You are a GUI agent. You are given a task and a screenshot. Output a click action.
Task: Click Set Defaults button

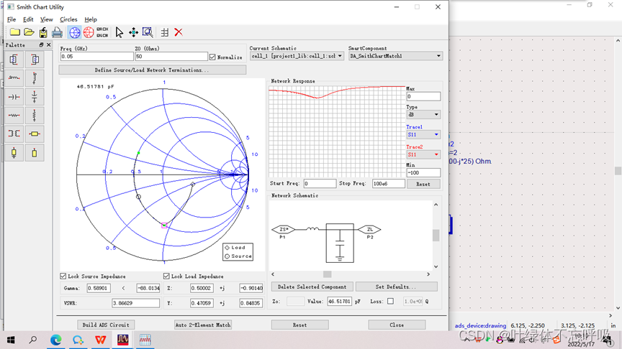pyautogui.click(x=396, y=287)
